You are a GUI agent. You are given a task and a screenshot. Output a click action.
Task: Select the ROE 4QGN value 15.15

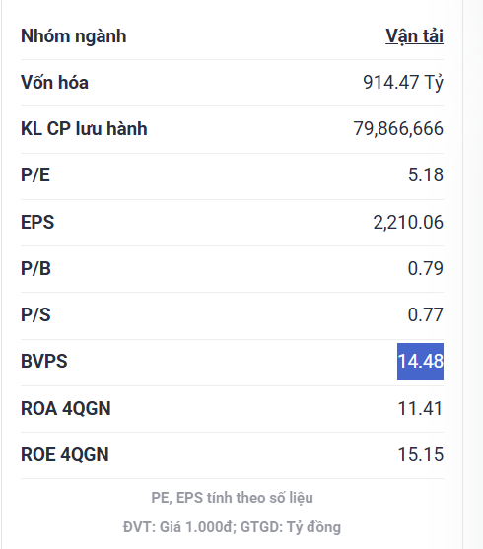point(421,454)
